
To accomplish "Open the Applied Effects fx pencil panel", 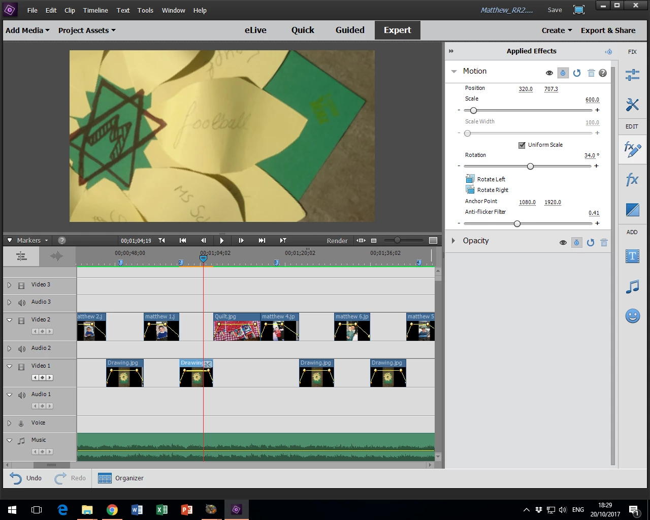I will (x=632, y=149).
